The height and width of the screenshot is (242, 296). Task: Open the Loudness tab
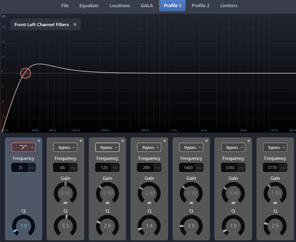coord(120,6)
